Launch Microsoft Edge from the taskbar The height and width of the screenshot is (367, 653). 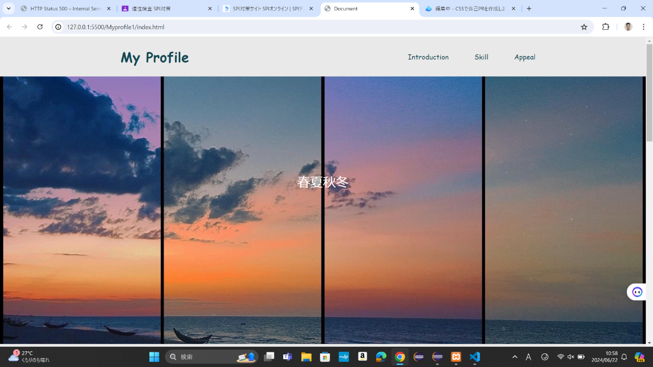coord(381,357)
